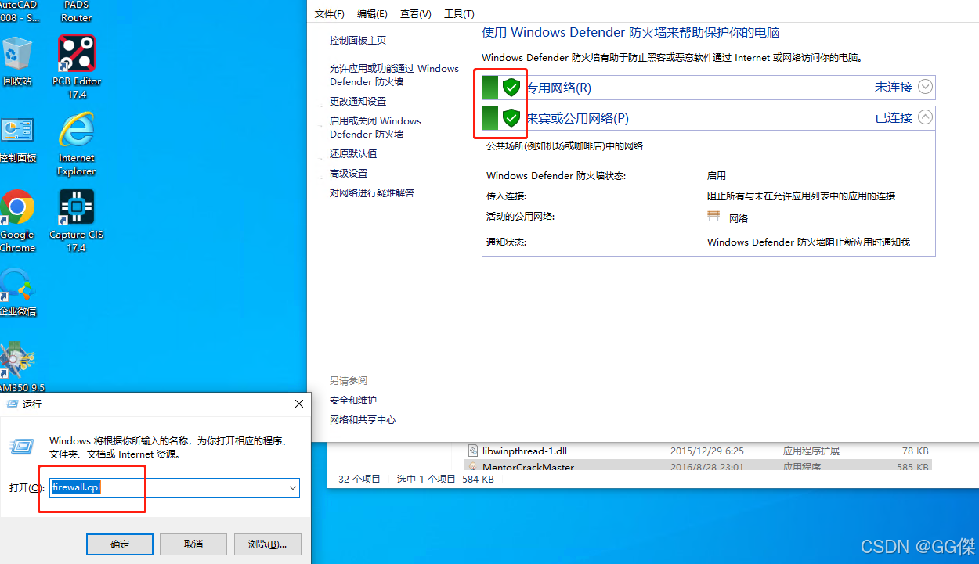
Task: Collapse the 来宾或公用网络 section chevron
Action: click(x=925, y=117)
